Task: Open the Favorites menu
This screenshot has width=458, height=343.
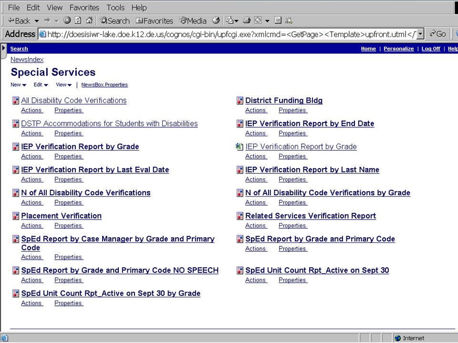Action: coord(84,8)
